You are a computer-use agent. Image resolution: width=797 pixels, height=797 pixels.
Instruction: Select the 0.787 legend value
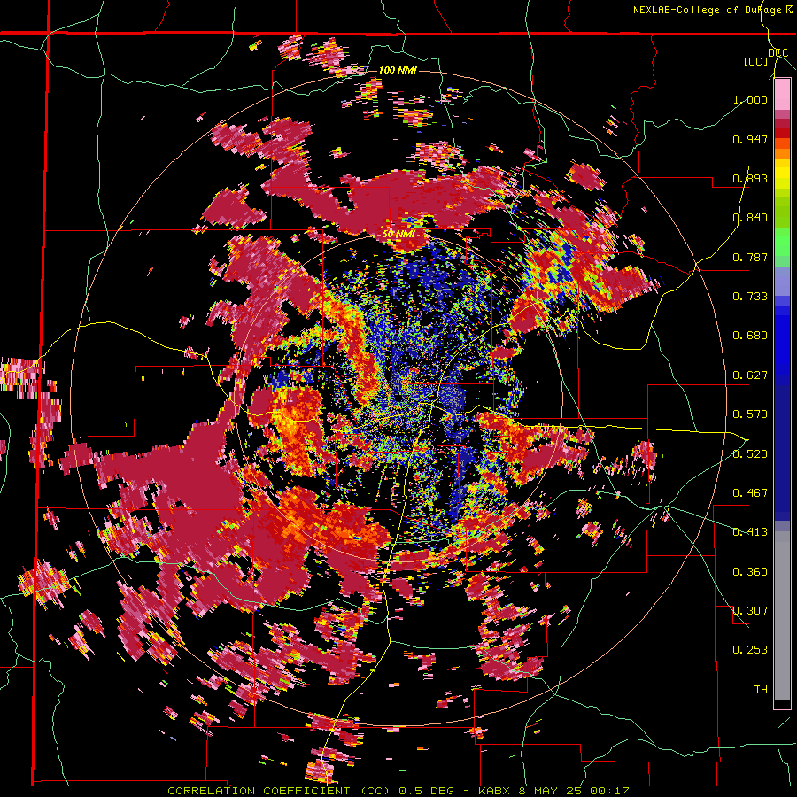pyautogui.click(x=750, y=257)
